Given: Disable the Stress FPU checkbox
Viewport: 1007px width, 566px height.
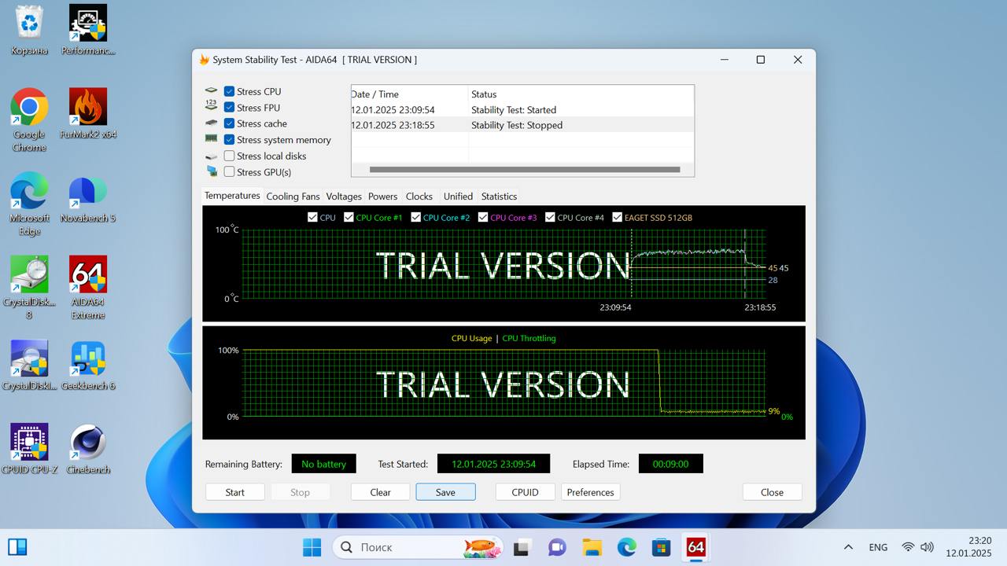Looking at the screenshot, I should pos(229,108).
